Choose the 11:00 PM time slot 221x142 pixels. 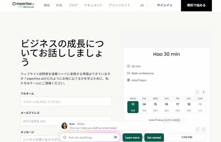(187, 137)
